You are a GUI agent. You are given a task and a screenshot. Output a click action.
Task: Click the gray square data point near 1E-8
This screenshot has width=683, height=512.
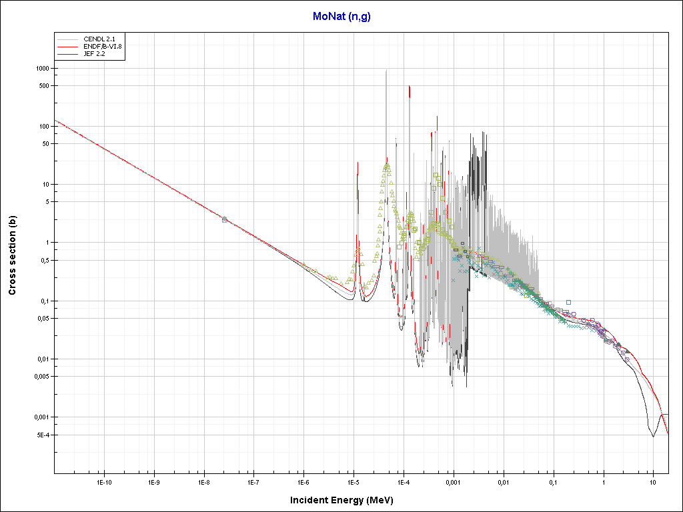tap(225, 219)
